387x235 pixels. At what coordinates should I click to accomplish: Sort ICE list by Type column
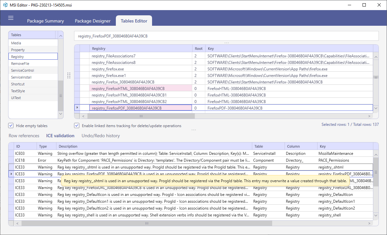(46, 146)
